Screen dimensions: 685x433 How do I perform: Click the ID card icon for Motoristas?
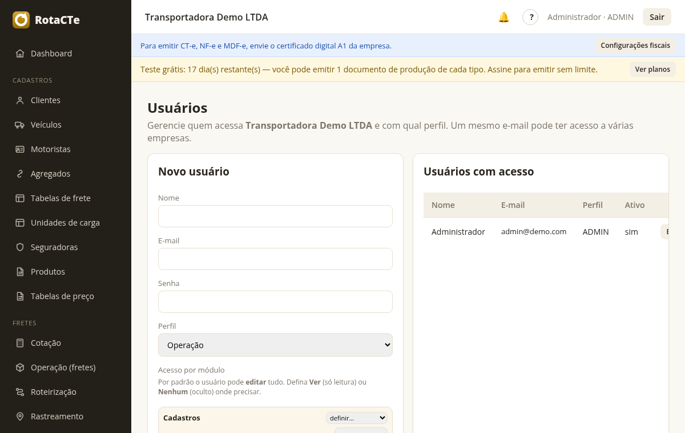(x=20, y=149)
